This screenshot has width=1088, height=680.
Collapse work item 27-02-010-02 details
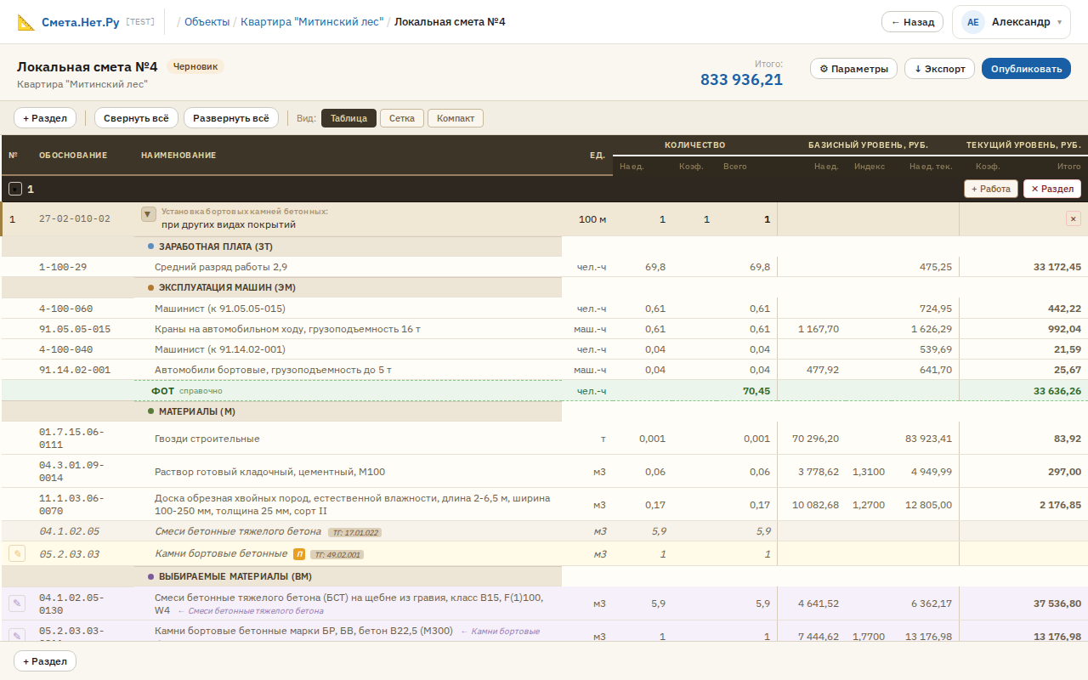149,215
